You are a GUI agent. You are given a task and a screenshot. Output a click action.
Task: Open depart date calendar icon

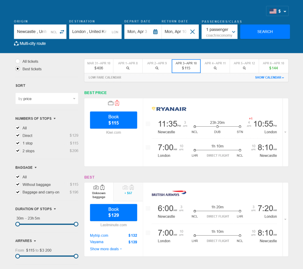coord(155,32)
